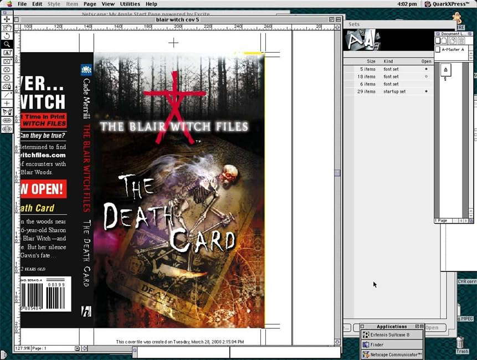Switch to Finder in Applications palette

392,345
